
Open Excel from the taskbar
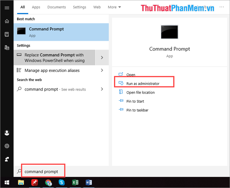(x=75, y=182)
